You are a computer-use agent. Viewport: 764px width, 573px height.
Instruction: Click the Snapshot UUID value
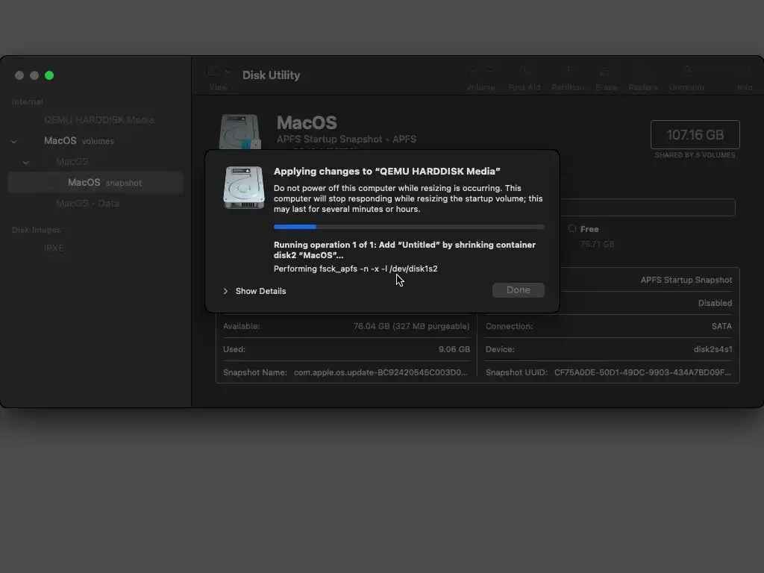(642, 372)
